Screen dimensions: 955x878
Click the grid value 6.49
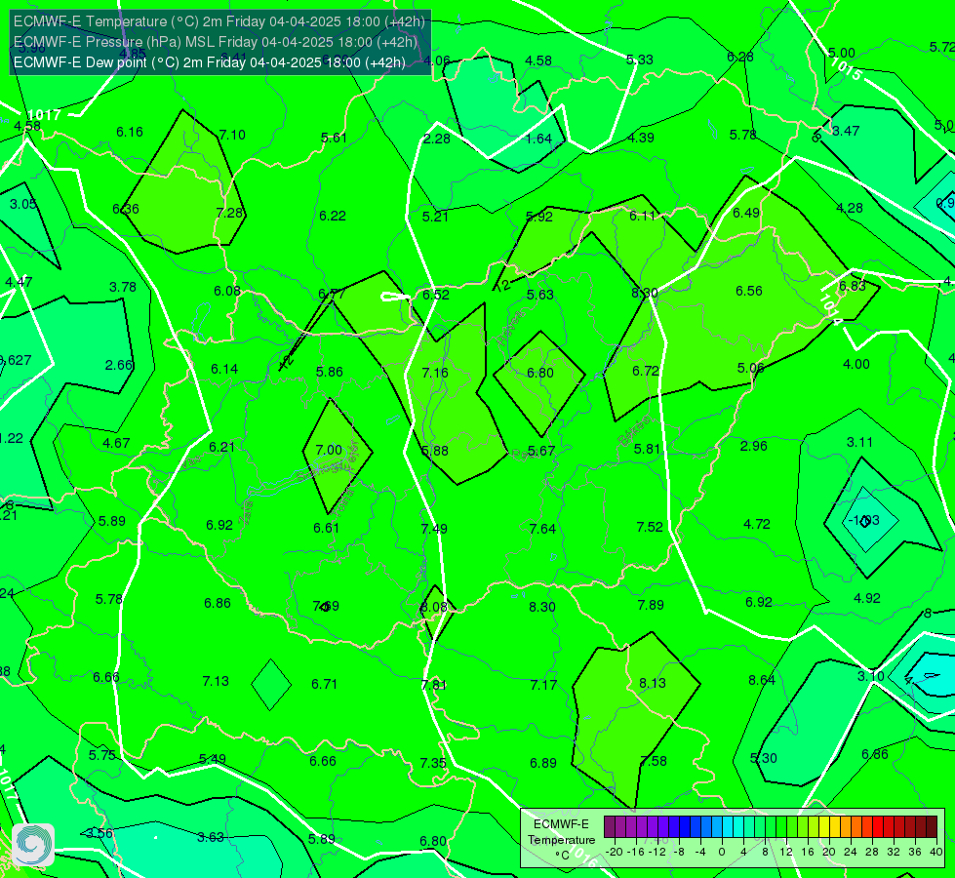(746, 213)
